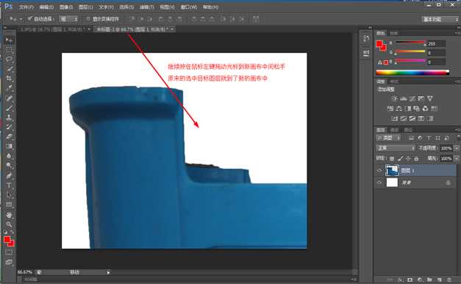Select the Magic Wand tool
The height and width of the screenshot is (284, 461).
[9, 69]
